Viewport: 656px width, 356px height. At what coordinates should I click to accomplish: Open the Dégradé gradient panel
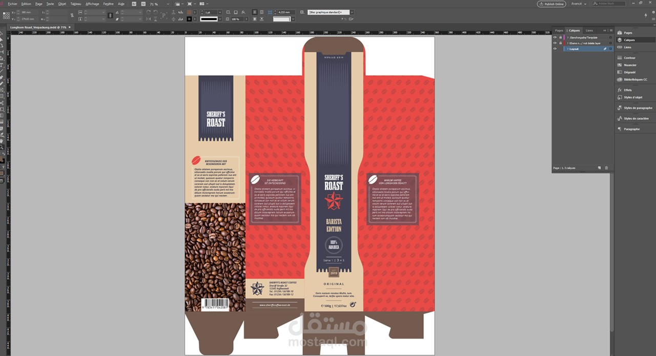point(629,72)
